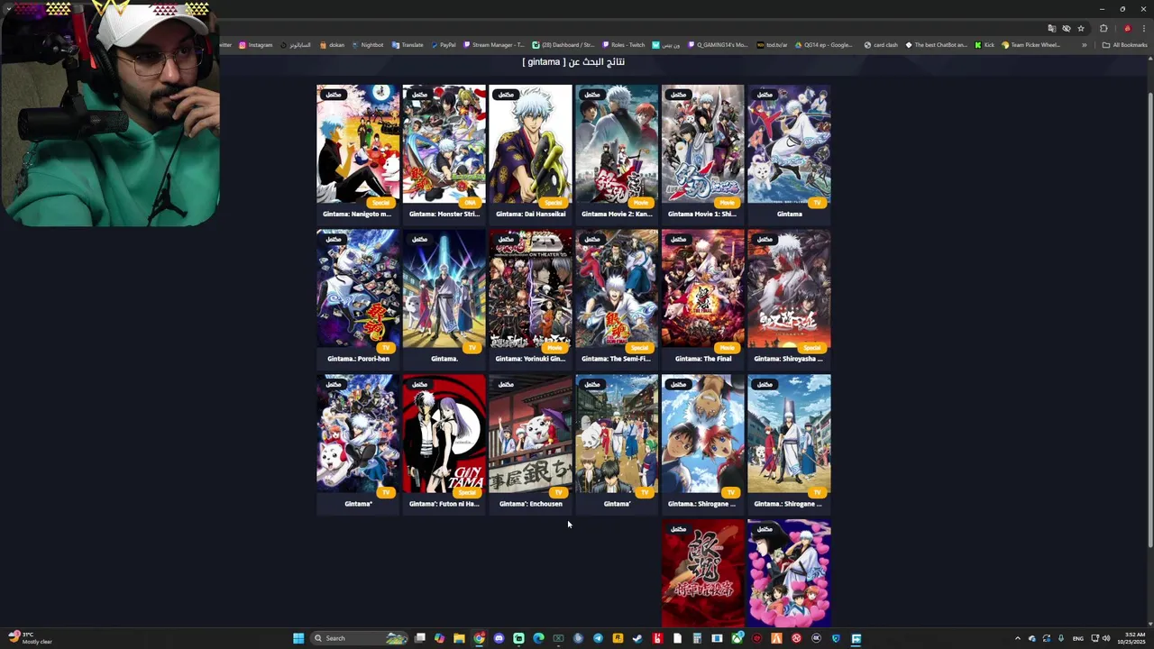The image size is (1154, 649).
Task: Open Steam from the taskbar
Action: (637, 638)
